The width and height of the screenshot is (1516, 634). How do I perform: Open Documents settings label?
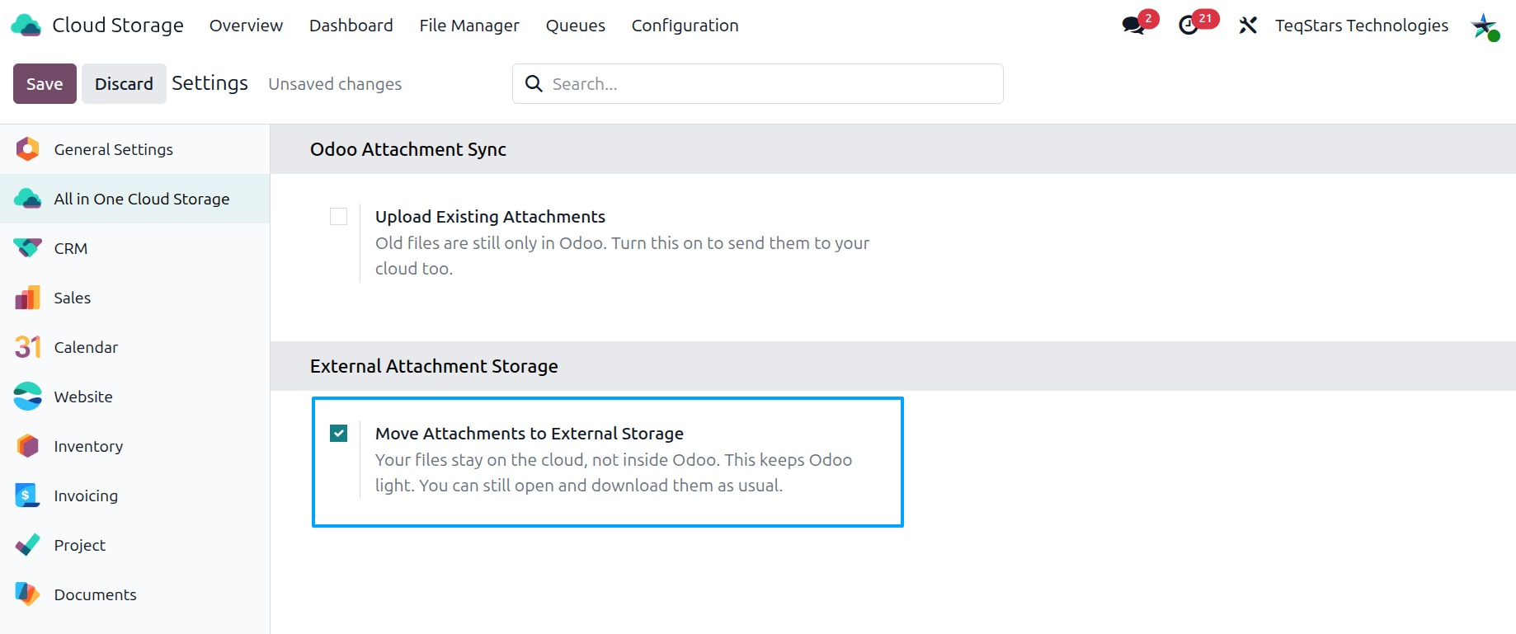(x=96, y=594)
